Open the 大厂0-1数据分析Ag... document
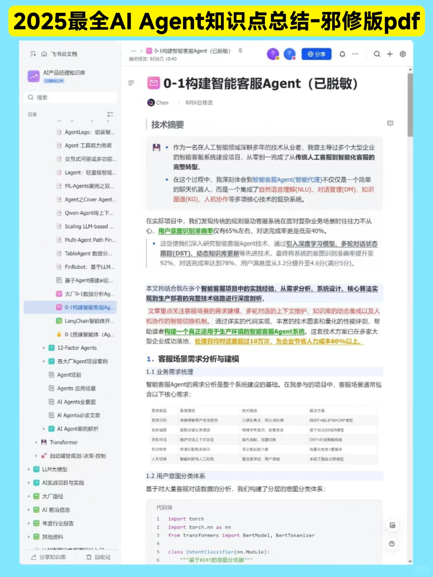Viewport: 433px width, 577px height. click(x=85, y=294)
